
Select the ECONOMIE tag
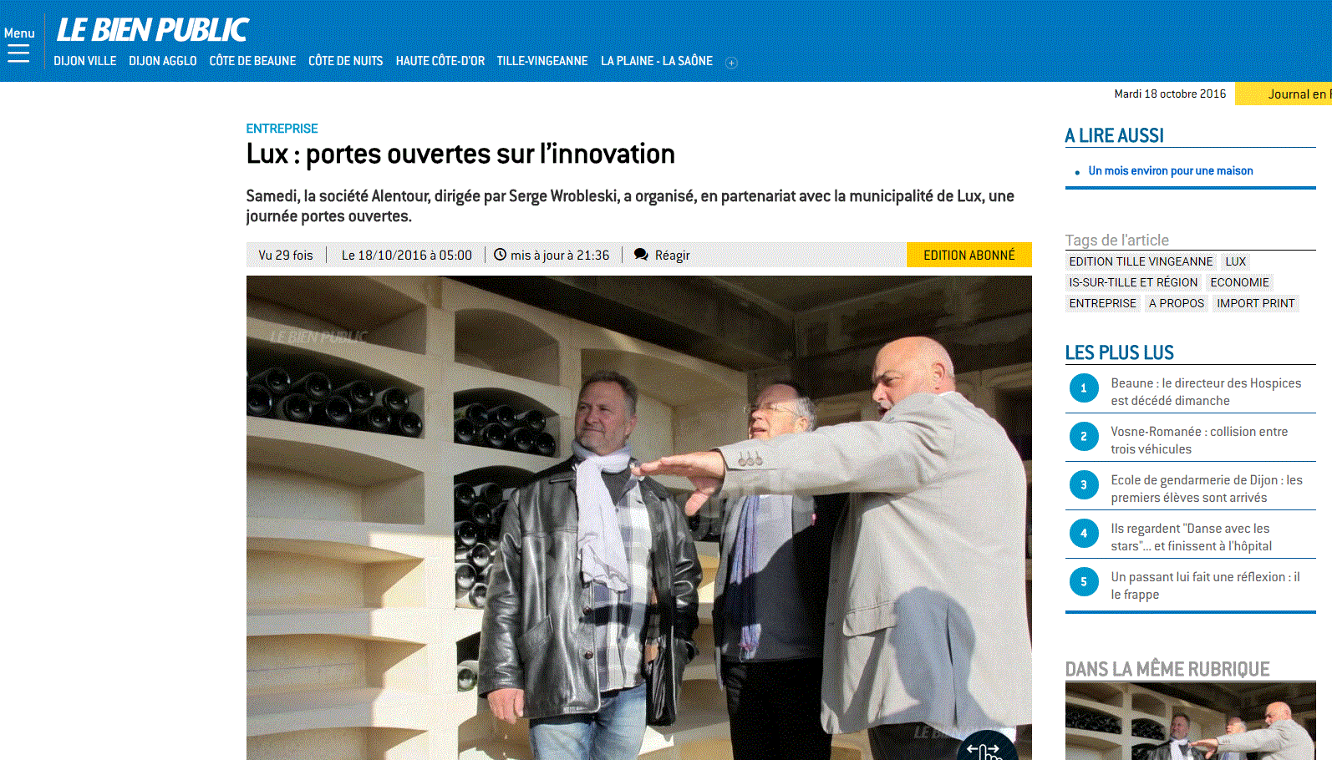(1239, 282)
